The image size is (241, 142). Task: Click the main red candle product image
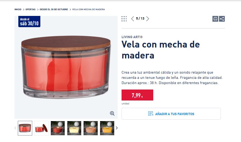tap(66, 67)
